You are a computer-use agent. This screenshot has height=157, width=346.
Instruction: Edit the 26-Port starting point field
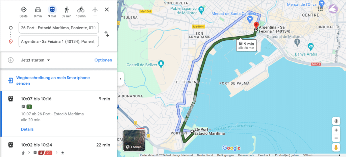click(59, 28)
